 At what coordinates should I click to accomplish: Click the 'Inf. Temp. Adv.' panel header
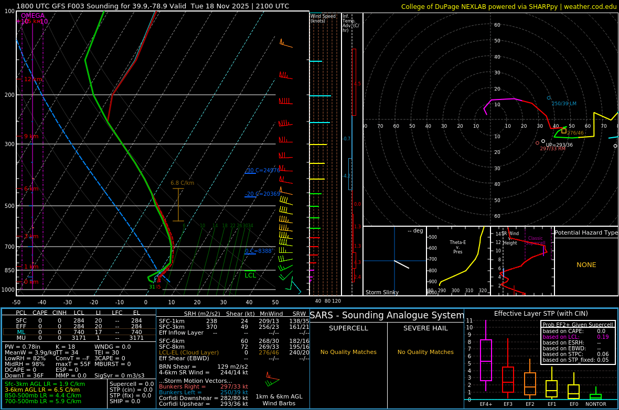(350, 23)
